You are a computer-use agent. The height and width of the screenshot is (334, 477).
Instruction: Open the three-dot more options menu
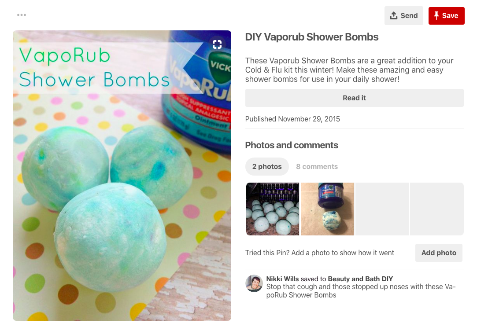(x=21, y=15)
